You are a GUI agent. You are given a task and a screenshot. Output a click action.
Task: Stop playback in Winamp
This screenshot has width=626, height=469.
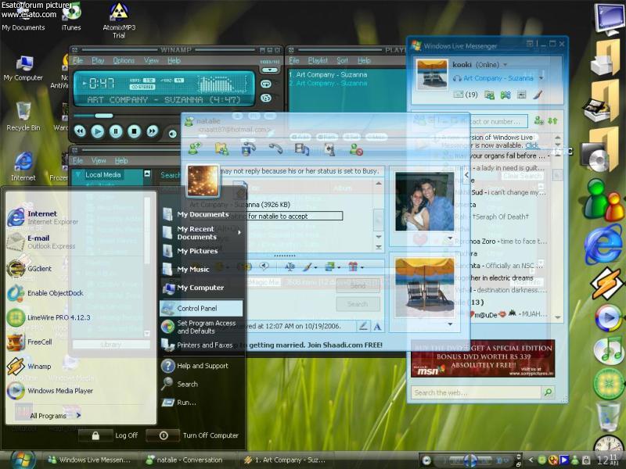point(134,131)
